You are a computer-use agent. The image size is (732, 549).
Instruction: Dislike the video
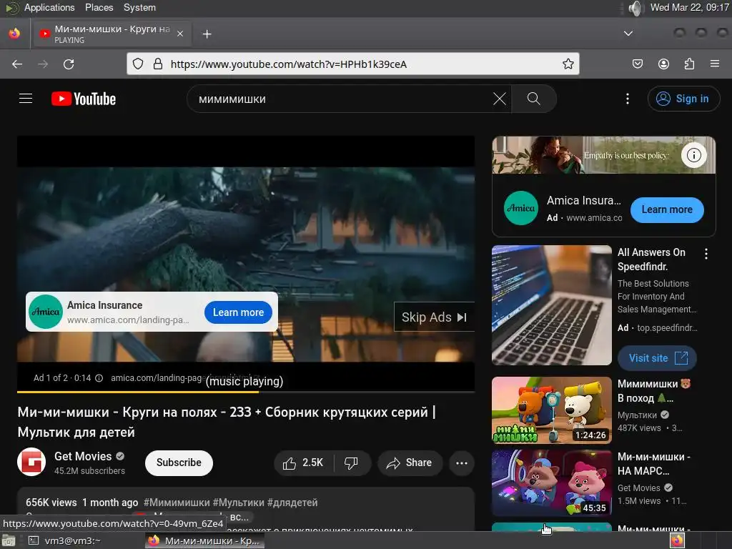352,463
